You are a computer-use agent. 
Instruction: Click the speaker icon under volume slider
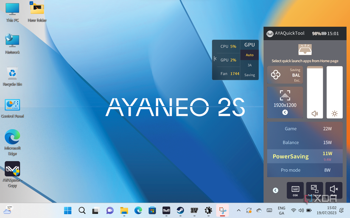point(315,114)
